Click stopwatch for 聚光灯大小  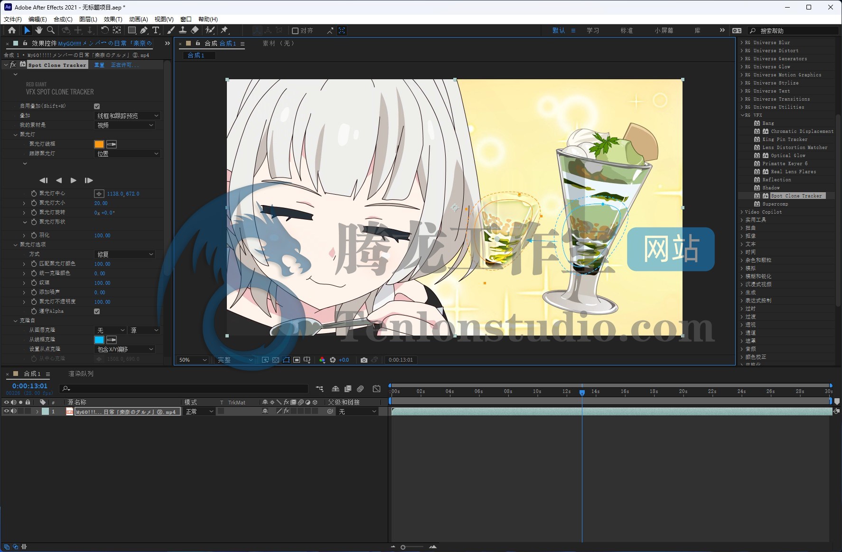34,203
